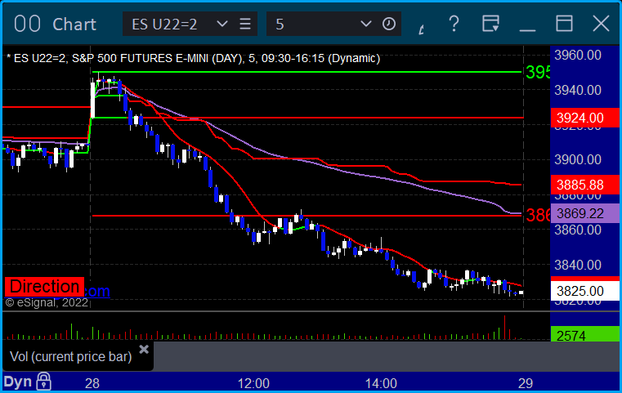Viewport: 622px width, 393px height.
Task: Click the red 386 level label
Action: (x=538, y=216)
